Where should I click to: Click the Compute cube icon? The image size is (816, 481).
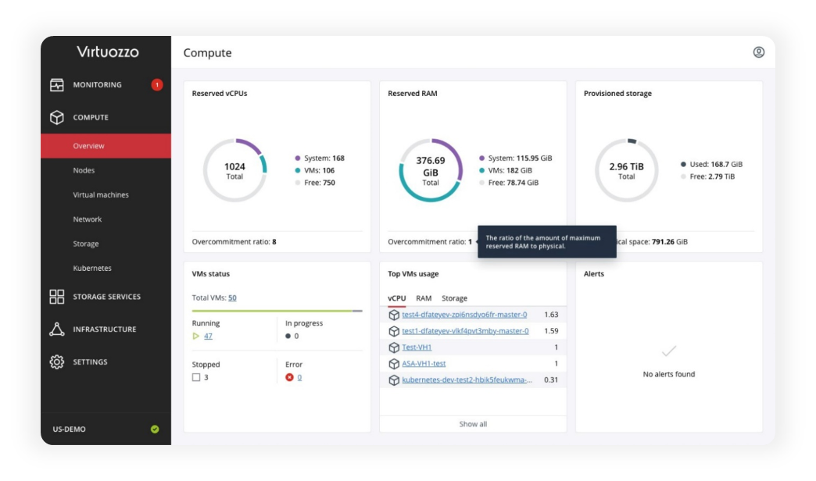[57, 118]
